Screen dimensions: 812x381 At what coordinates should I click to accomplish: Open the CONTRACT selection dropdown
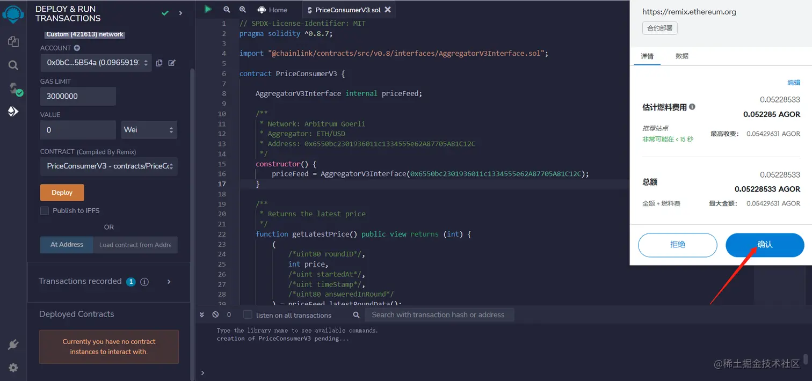click(109, 166)
